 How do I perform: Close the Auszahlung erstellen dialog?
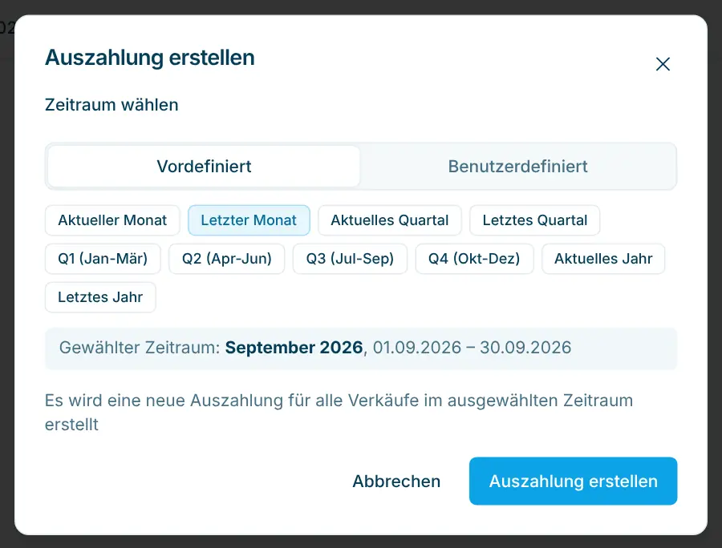pyautogui.click(x=663, y=64)
